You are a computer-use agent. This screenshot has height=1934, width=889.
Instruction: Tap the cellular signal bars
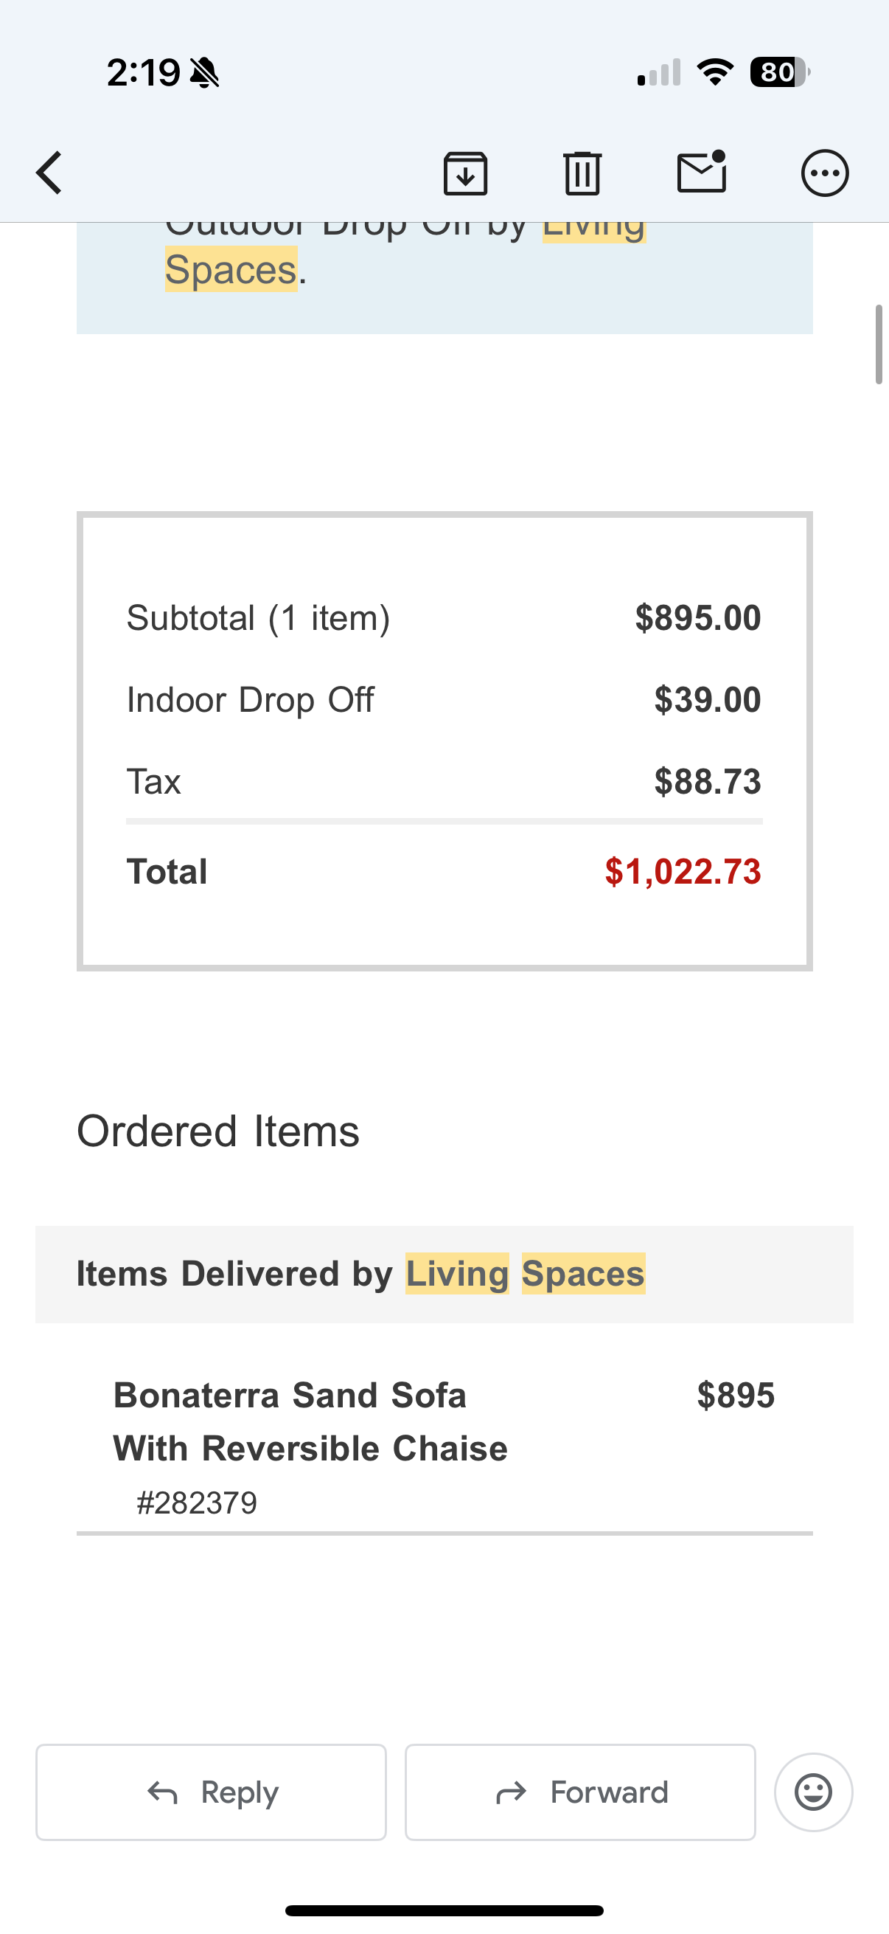click(659, 72)
